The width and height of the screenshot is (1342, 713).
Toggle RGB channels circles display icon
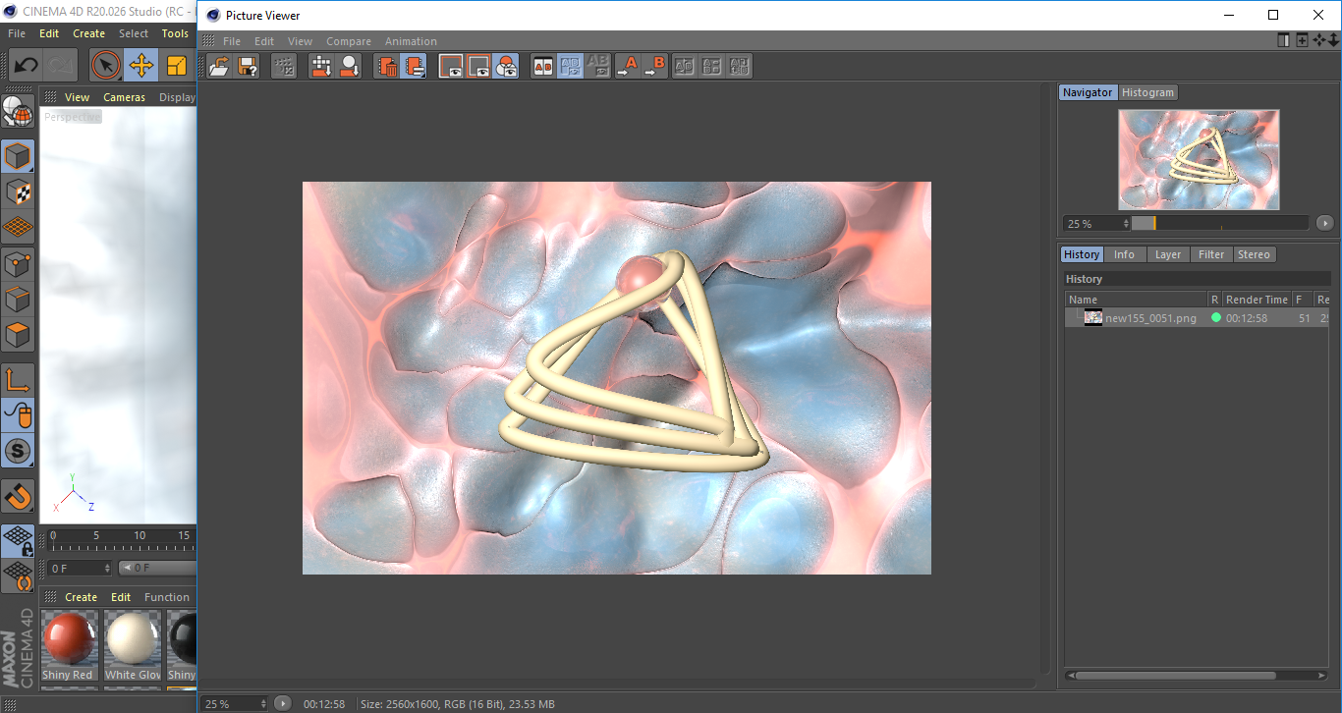[x=506, y=66]
